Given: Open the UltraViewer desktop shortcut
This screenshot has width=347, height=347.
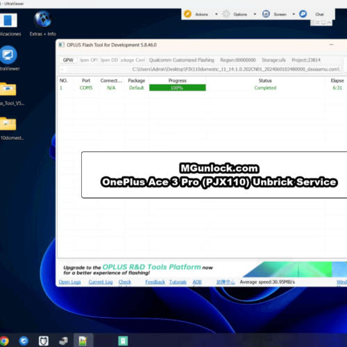Looking at the screenshot, I should pyautogui.click(x=9, y=58).
